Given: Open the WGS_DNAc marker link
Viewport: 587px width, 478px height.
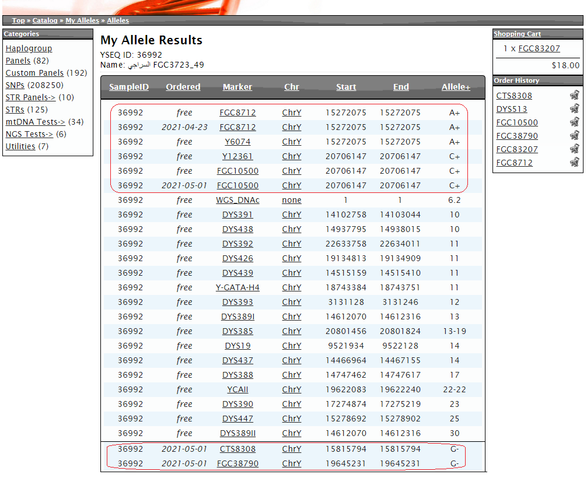Looking at the screenshot, I should click(x=237, y=200).
